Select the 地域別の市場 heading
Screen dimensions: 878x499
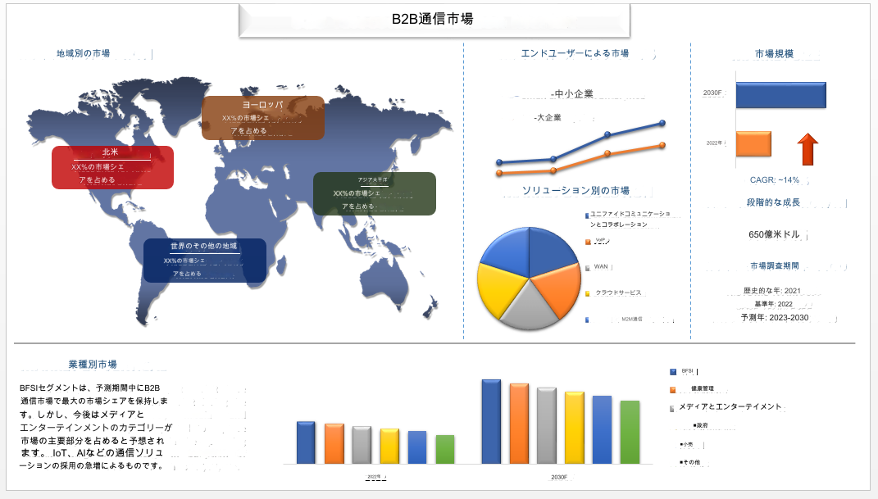tap(83, 54)
